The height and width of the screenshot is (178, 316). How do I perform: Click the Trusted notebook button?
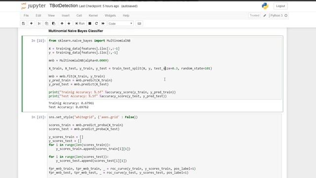pos(255,15)
